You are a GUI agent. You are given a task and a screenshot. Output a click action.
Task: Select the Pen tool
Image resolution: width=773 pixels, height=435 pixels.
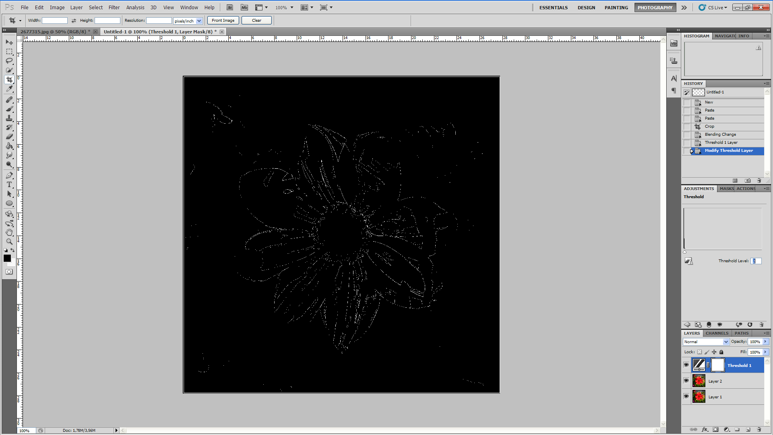click(9, 175)
